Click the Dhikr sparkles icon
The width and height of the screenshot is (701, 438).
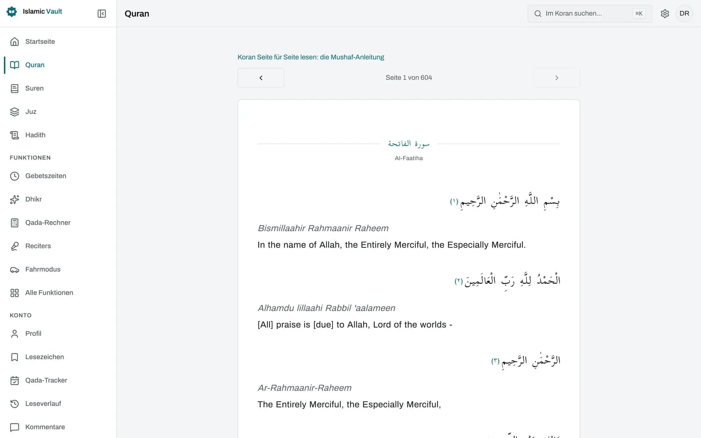coord(14,199)
